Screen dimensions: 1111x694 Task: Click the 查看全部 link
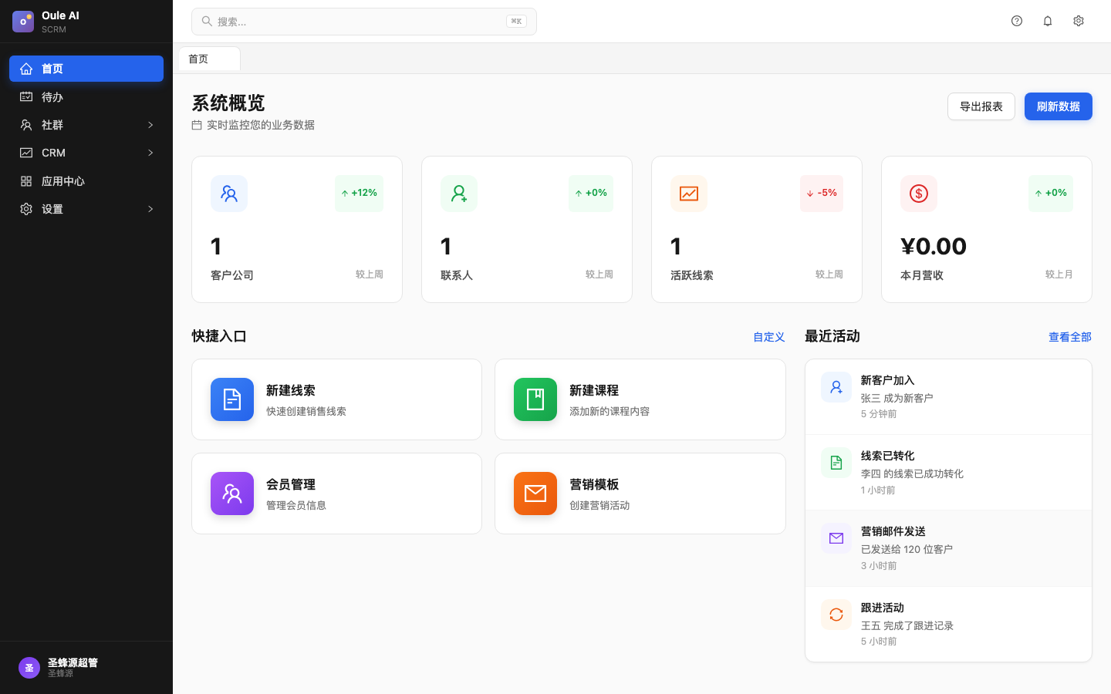(1070, 337)
